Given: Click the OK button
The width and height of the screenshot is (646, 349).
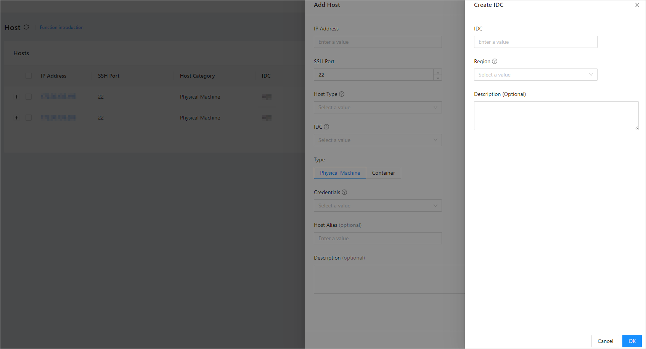Looking at the screenshot, I should click(632, 341).
